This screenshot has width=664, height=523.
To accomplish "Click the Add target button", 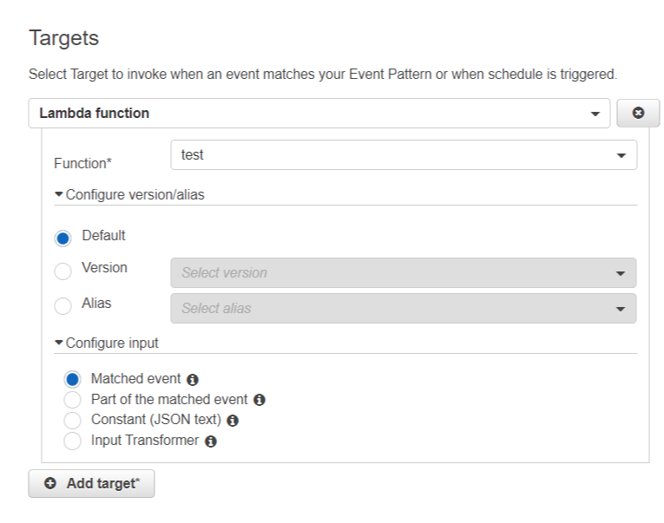I will pos(92,483).
